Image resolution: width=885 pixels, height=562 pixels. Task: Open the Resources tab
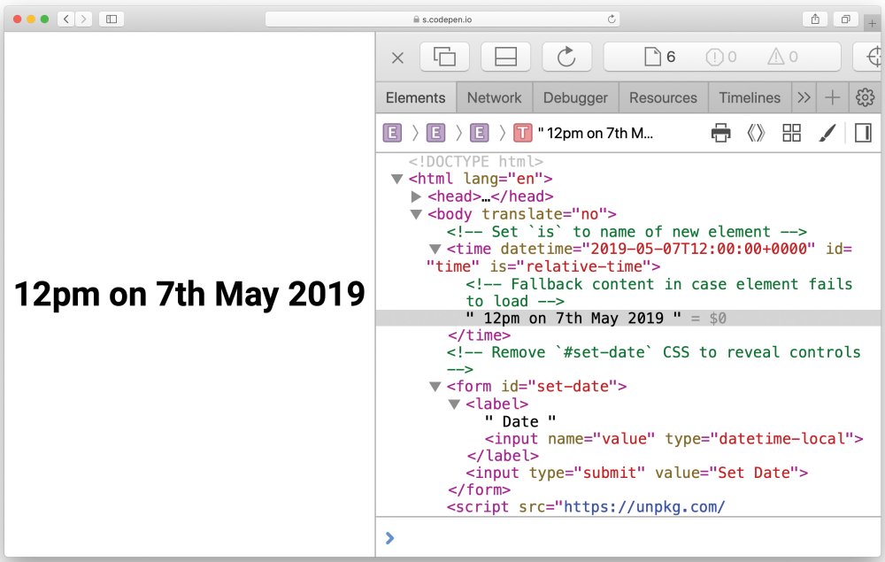pyautogui.click(x=663, y=97)
